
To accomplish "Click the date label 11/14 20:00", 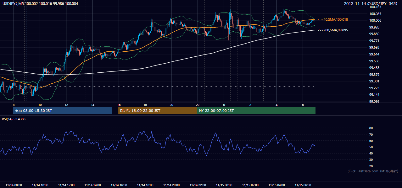I will click(171, 185).
